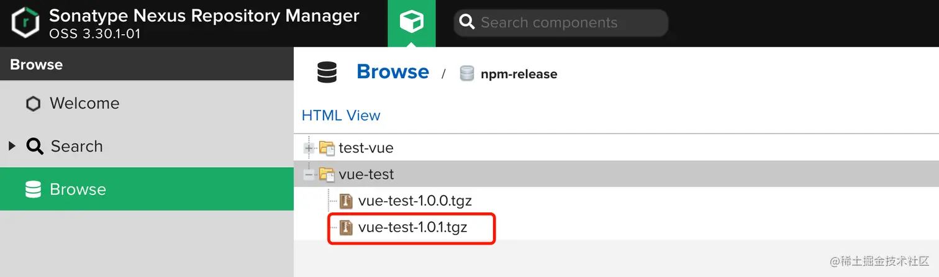The image size is (939, 277).
Task: Collapse the vue-test tree node with the minus
Action: [x=309, y=175]
